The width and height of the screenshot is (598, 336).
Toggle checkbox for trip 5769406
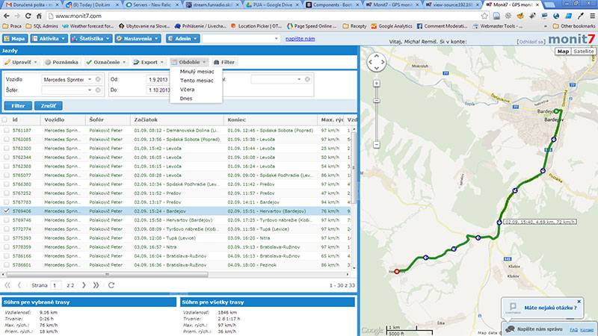(6, 211)
